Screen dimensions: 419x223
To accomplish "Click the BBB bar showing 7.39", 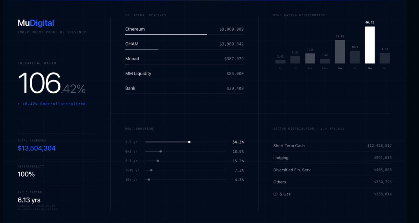I will [310, 59].
